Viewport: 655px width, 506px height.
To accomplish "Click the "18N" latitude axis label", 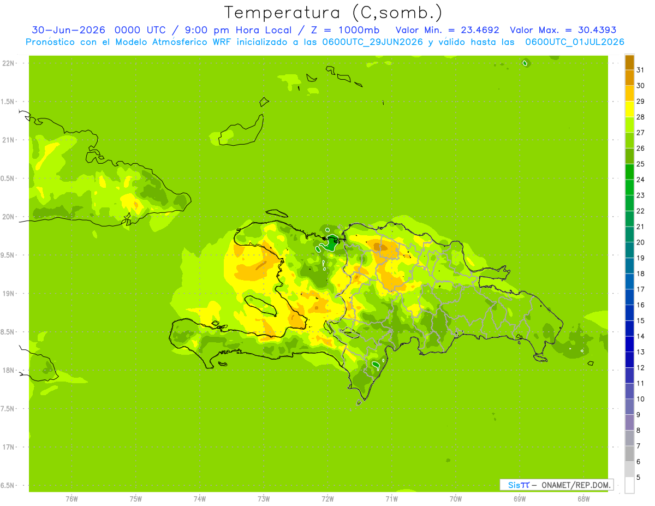I will pos(8,370).
